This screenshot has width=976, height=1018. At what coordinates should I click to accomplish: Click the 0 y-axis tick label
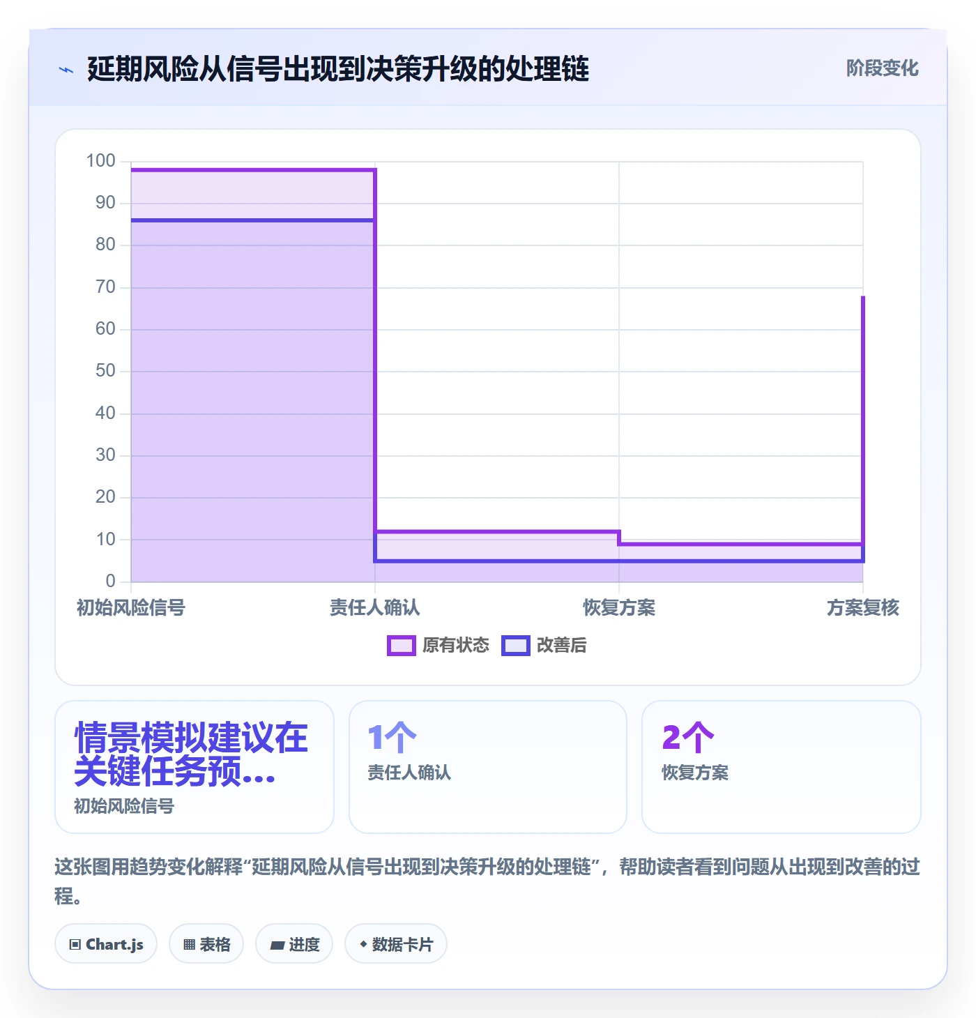coord(110,582)
